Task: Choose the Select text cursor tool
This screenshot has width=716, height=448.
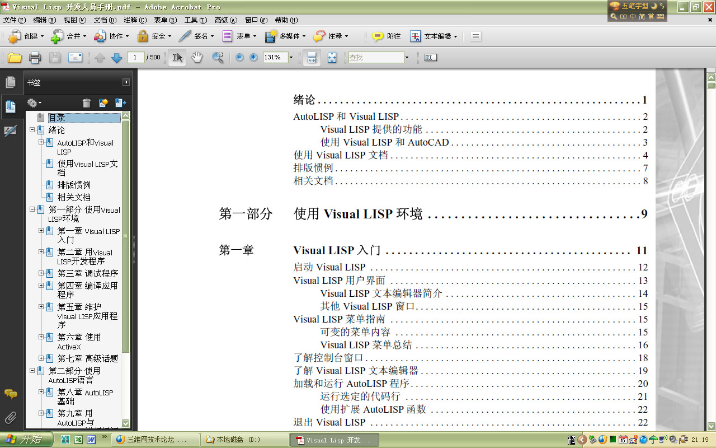Action: [x=177, y=58]
